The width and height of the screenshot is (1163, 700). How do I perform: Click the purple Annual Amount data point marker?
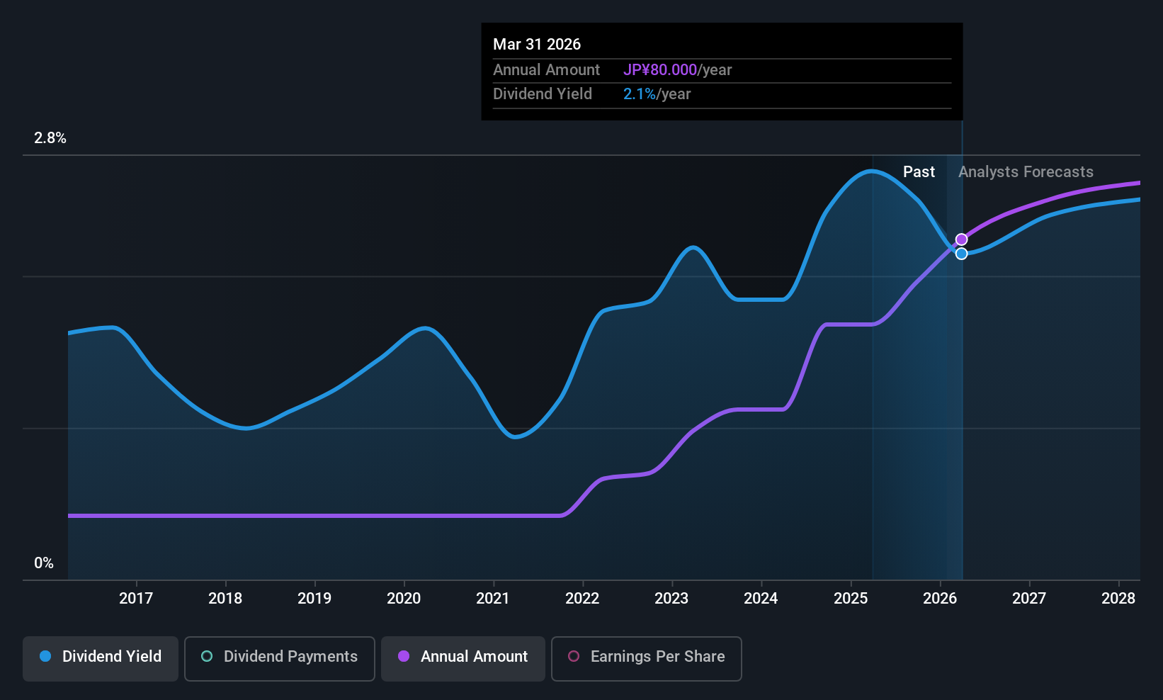(x=961, y=239)
